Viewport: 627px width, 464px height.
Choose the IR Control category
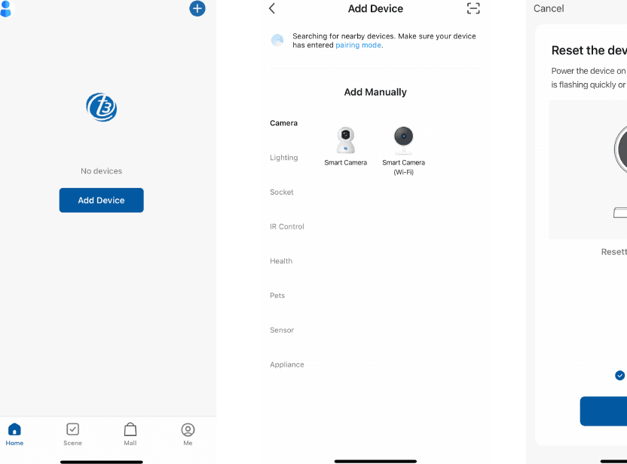pyautogui.click(x=286, y=226)
